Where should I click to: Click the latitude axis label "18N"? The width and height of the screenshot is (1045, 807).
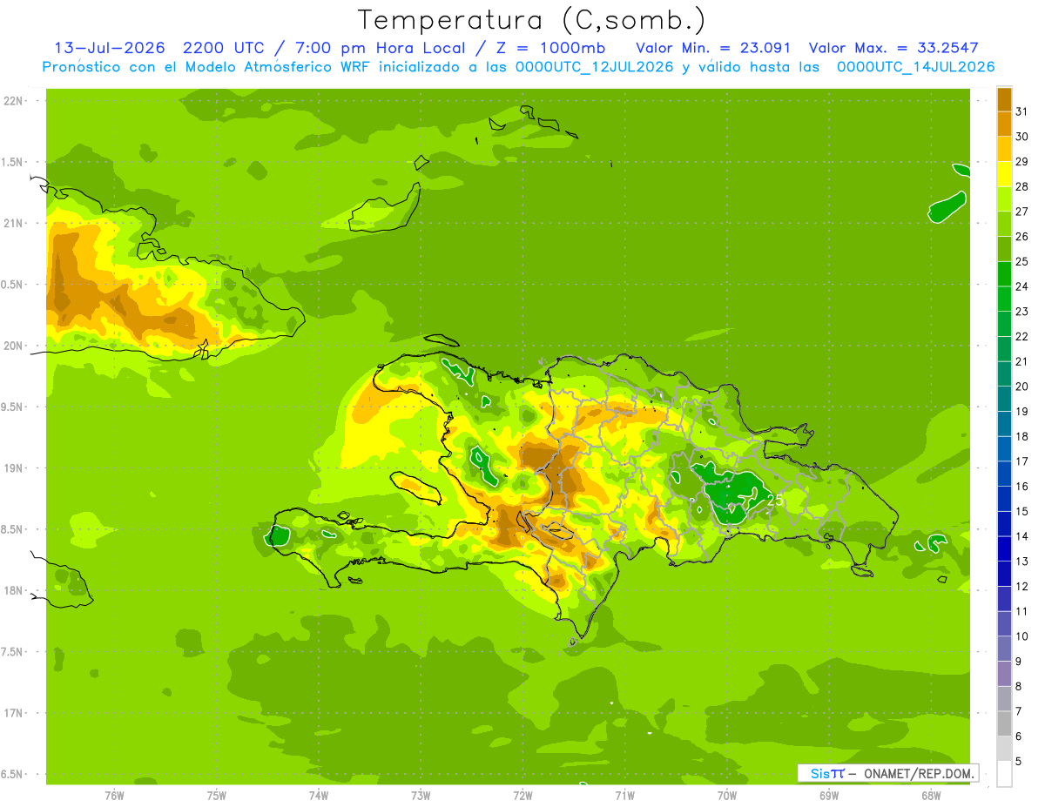pos(12,590)
